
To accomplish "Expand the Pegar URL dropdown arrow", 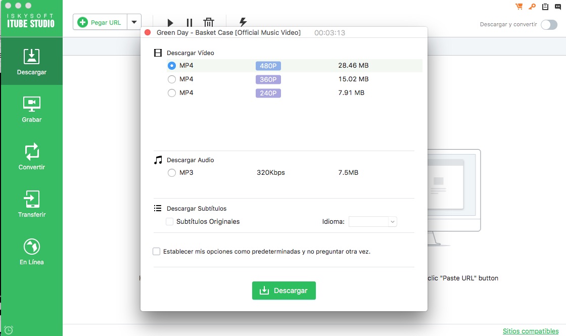I will [x=134, y=22].
